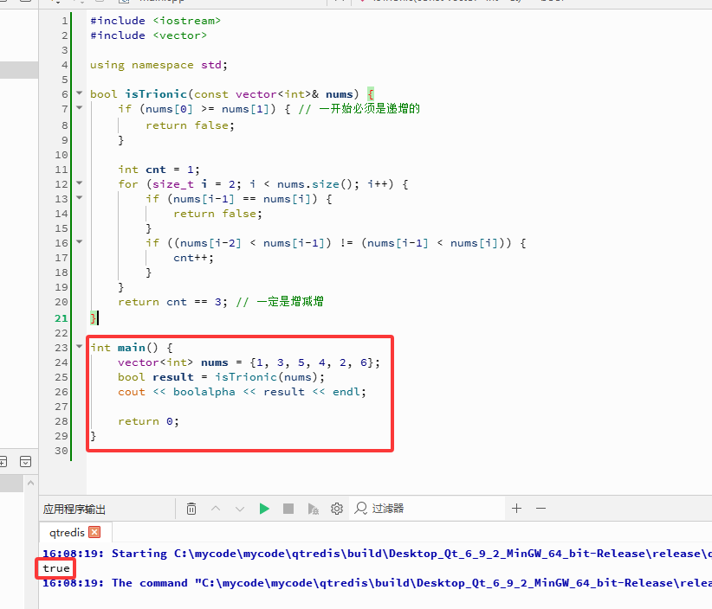Image resolution: width=712 pixels, height=609 pixels.
Task: Click "return 0;" on line 28
Action: (x=148, y=421)
